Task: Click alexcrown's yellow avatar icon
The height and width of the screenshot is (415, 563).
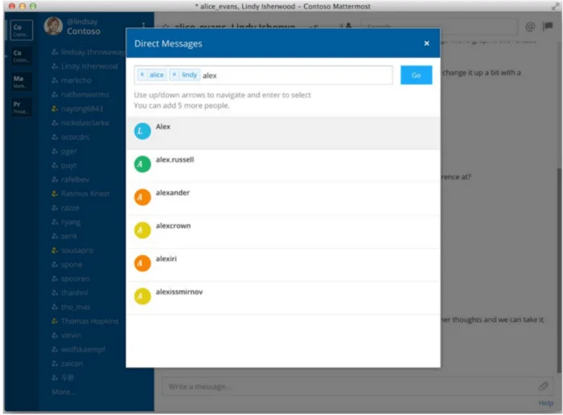Action: click(x=142, y=230)
